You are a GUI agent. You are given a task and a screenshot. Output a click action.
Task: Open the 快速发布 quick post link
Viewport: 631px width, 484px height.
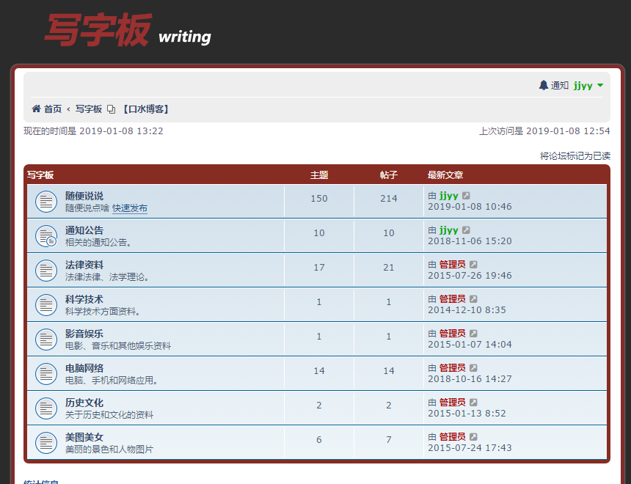coord(130,208)
